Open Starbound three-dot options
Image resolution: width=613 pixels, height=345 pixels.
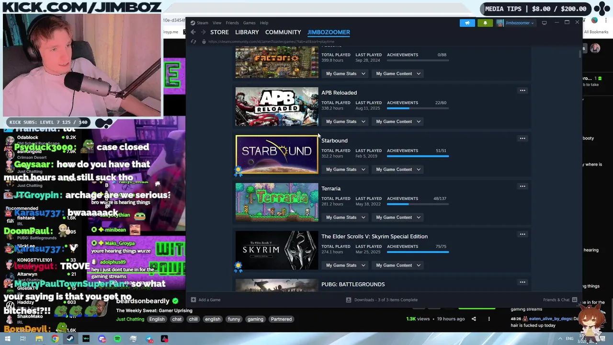[522, 138]
